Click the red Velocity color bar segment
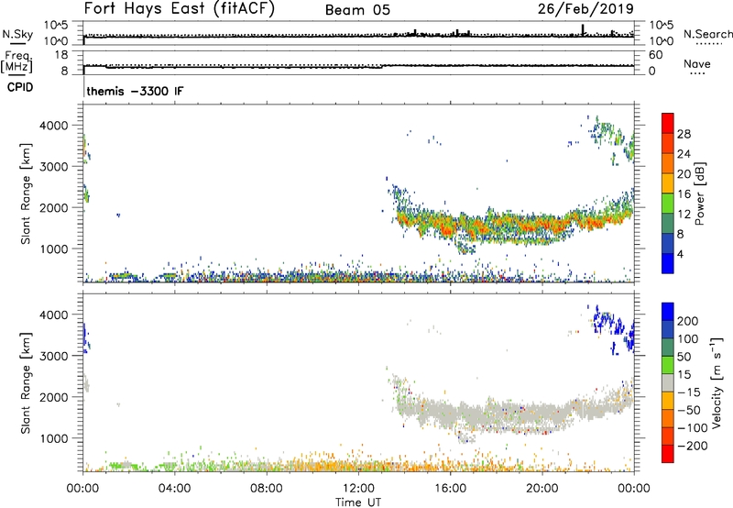The image size is (733, 508). pyautogui.click(x=668, y=454)
